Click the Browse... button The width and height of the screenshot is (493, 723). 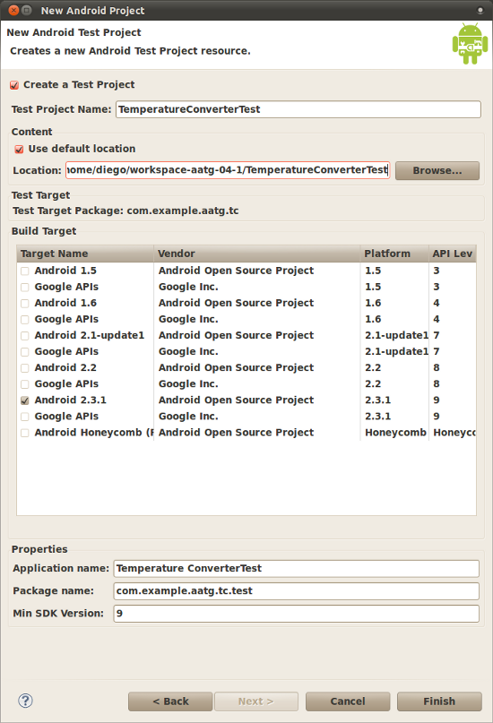(437, 170)
